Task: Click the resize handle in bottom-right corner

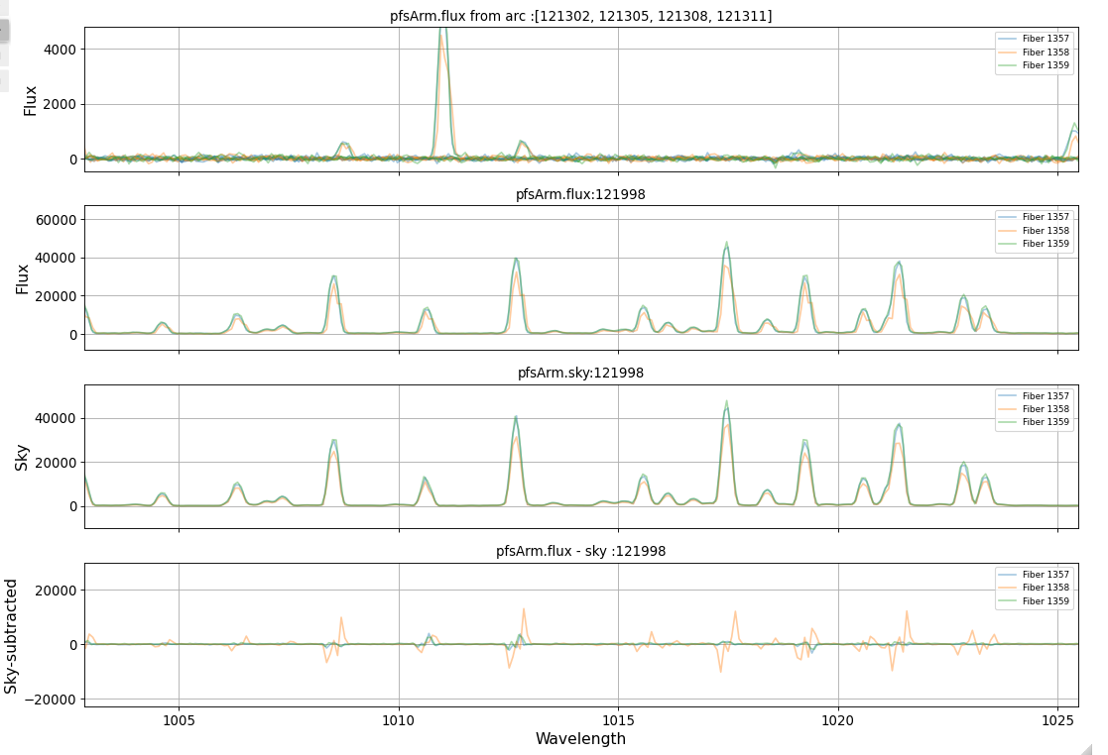Action: coord(1099,748)
